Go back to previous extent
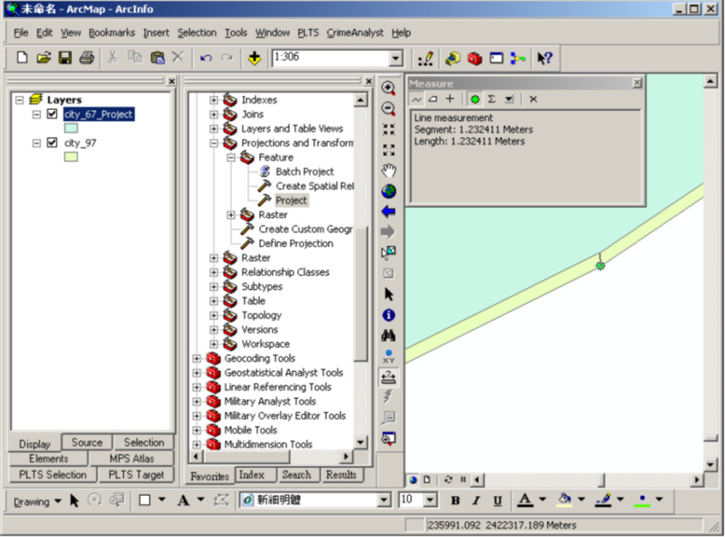 (x=388, y=212)
